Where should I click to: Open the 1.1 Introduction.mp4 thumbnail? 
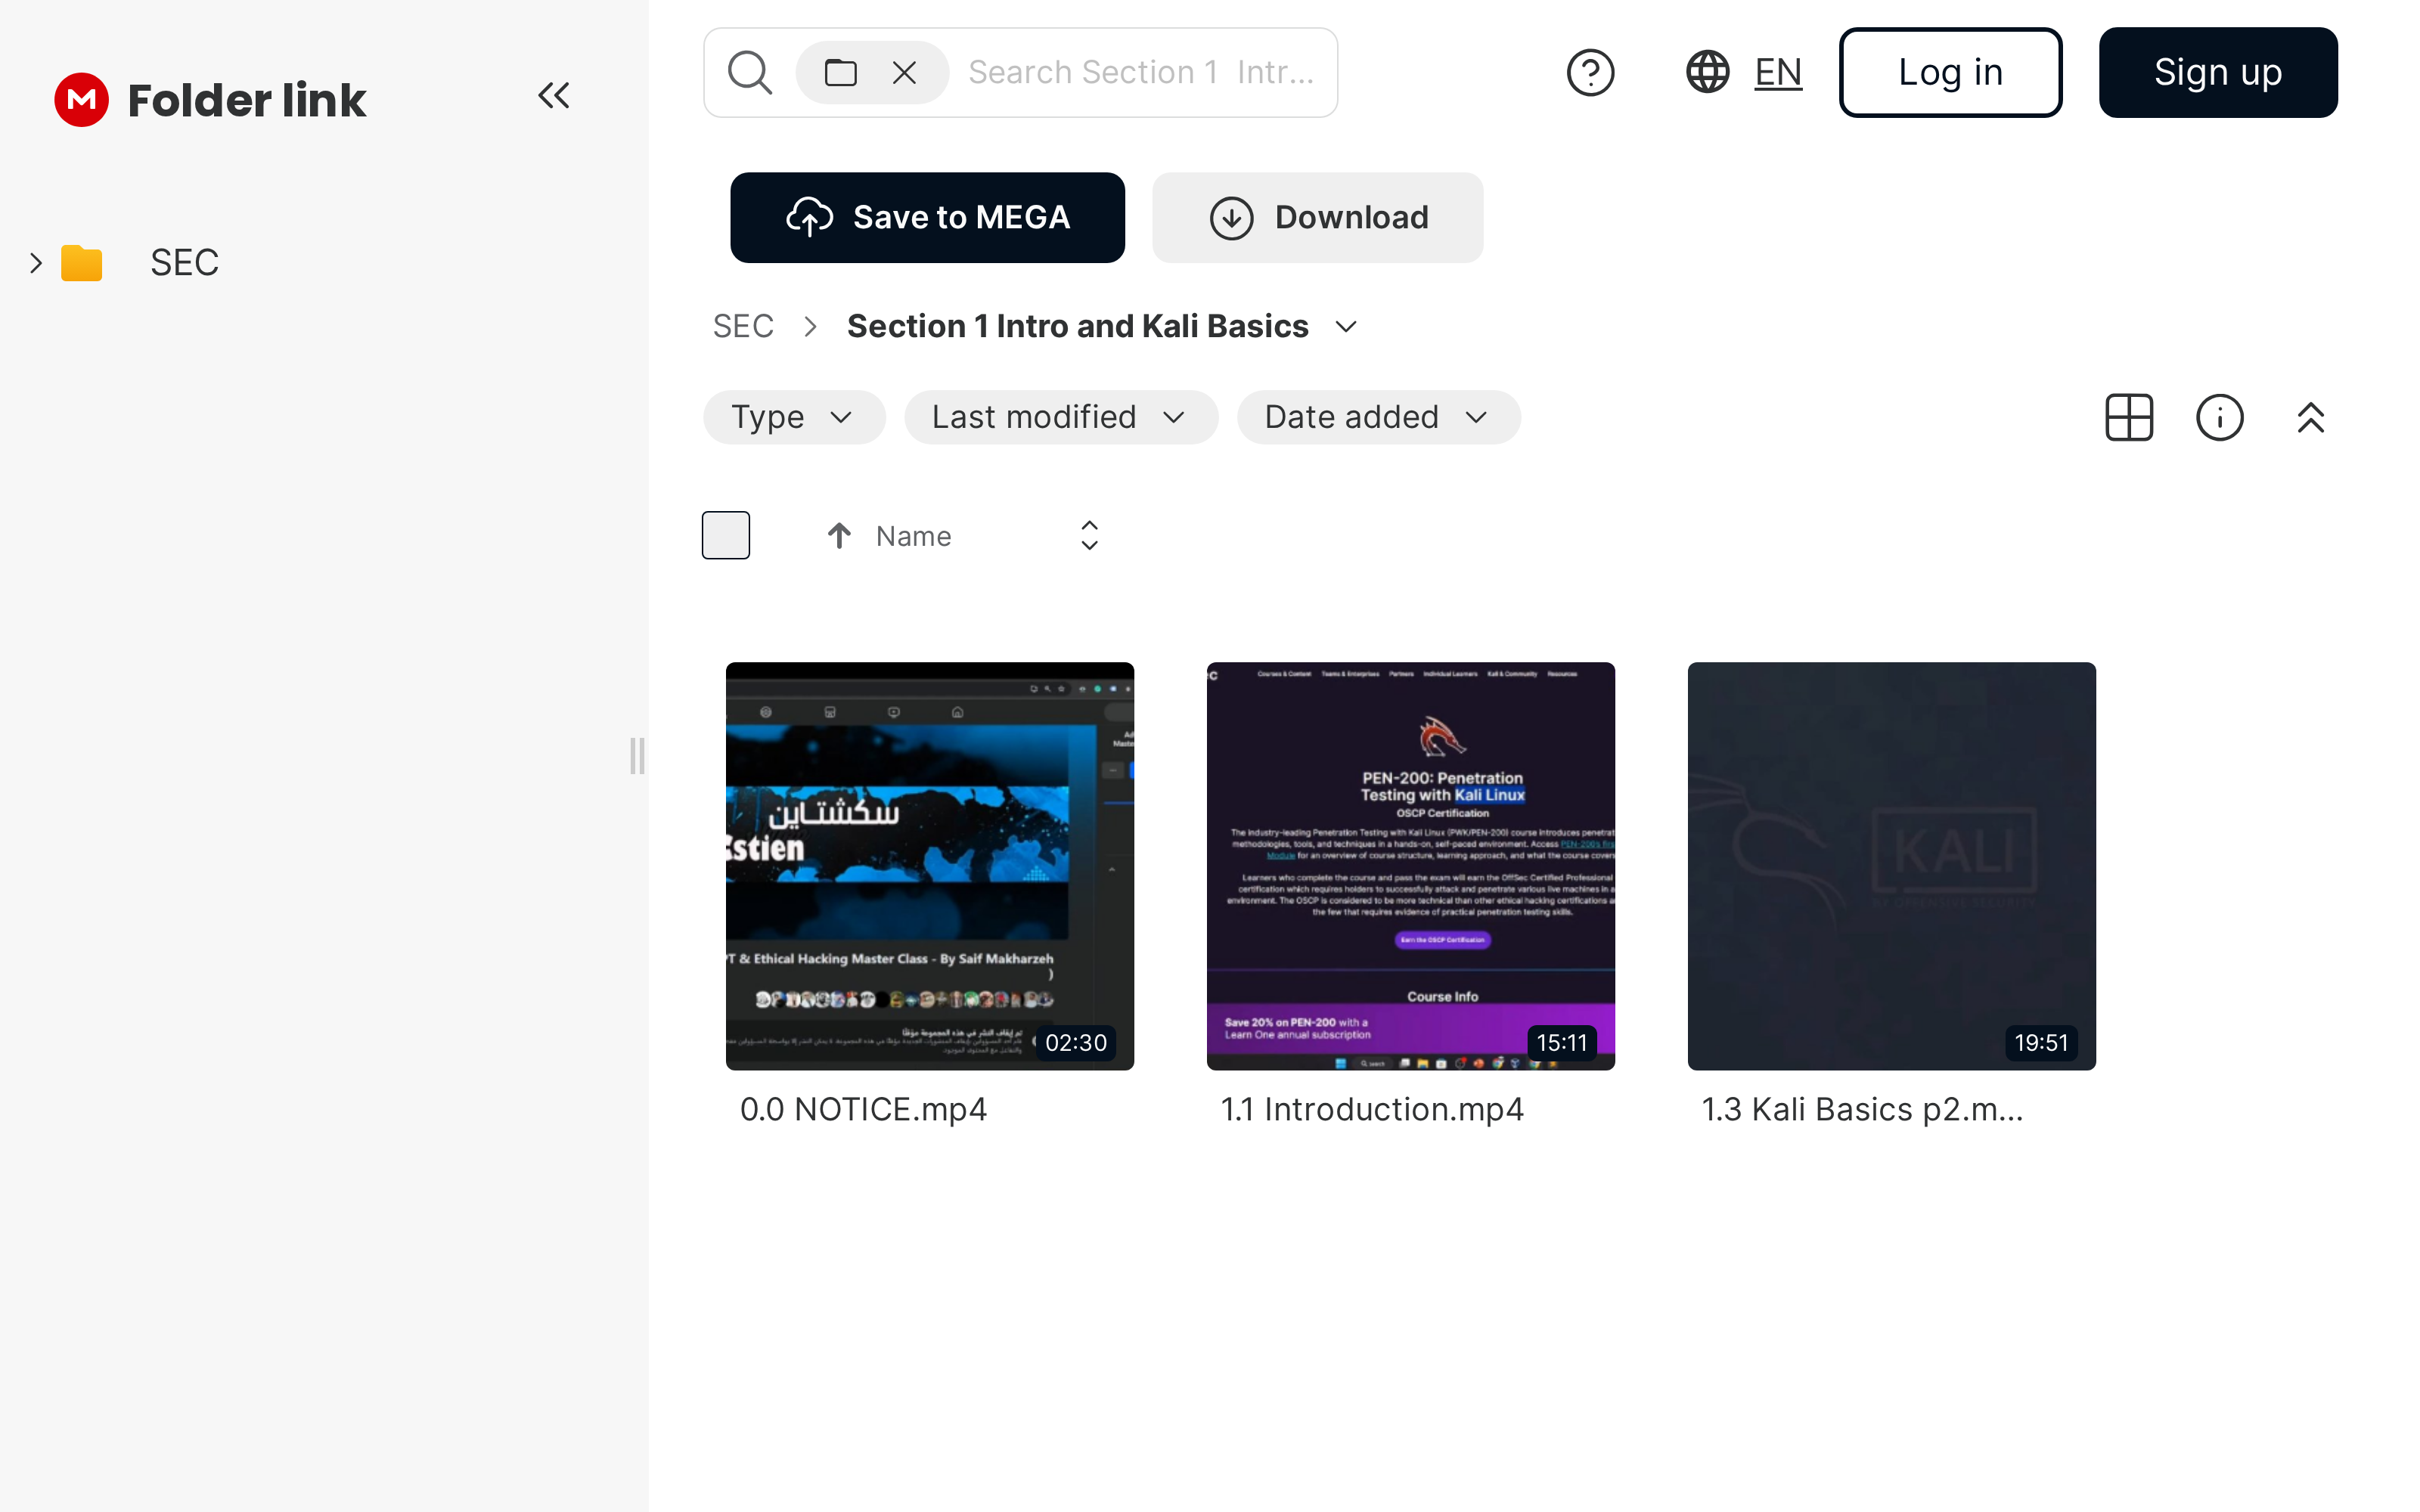pyautogui.click(x=1410, y=865)
